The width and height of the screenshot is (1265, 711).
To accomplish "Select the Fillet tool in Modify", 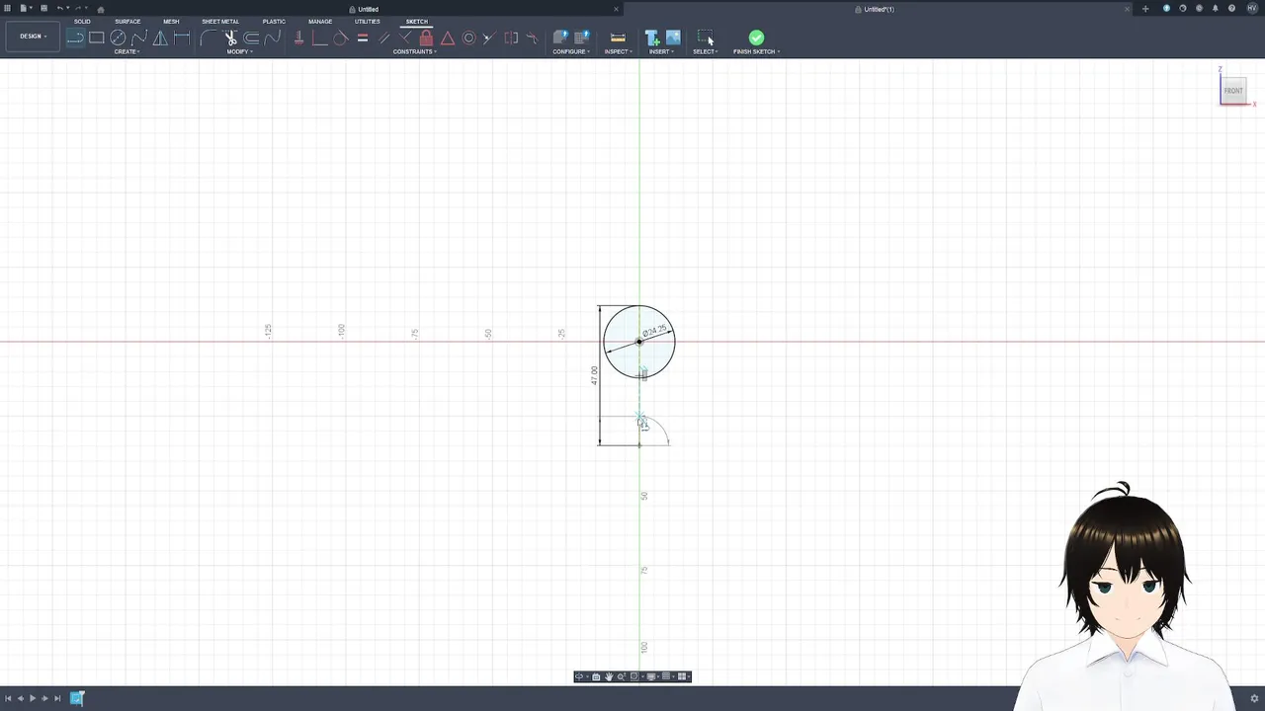I will [208, 38].
